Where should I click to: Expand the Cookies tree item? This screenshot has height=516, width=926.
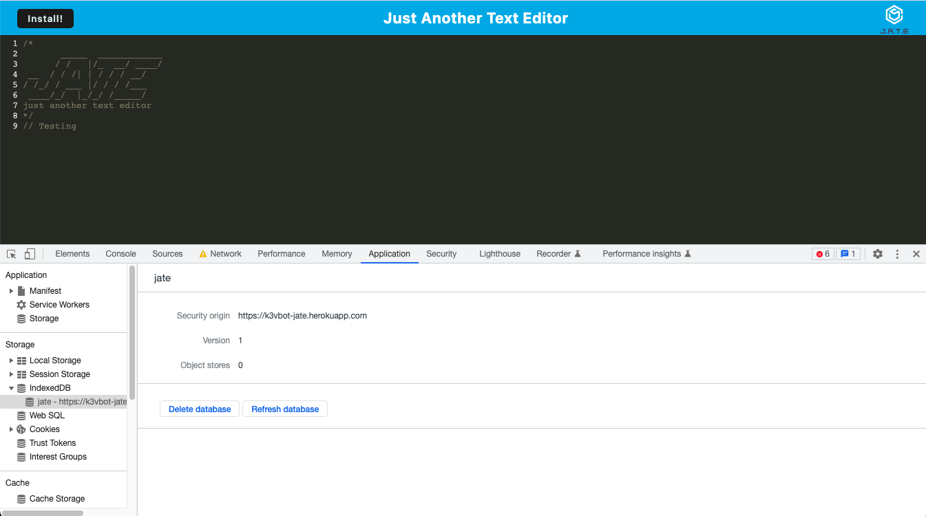[x=10, y=429]
